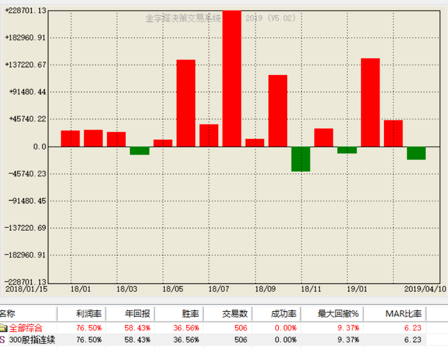This screenshot has width=448, height=349.
Task: Click the red 76.50% profit rate cell
Action: (x=89, y=328)
